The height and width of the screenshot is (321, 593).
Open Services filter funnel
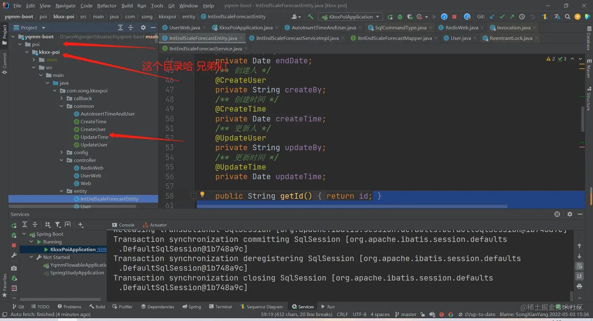(x=58, y=224)
